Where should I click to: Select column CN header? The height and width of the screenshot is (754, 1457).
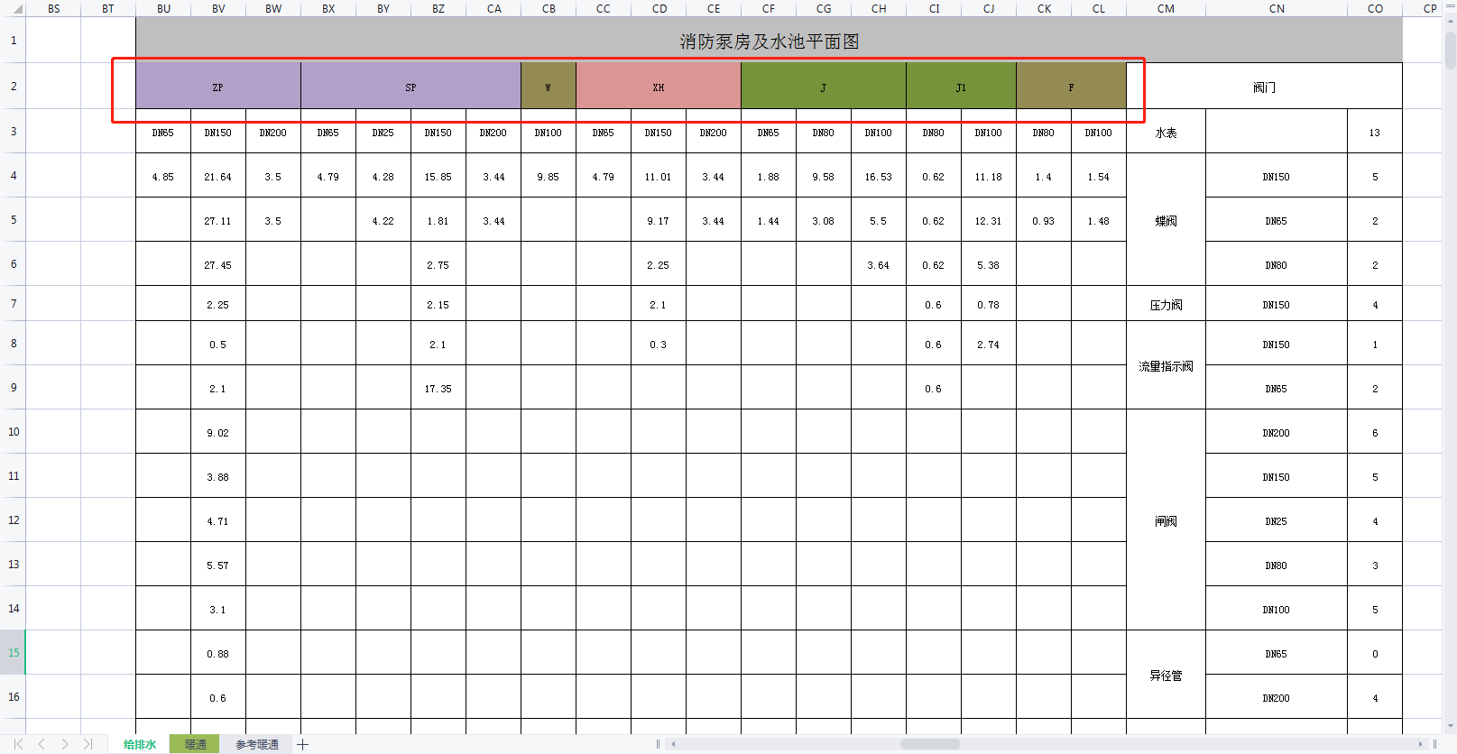(x=1277, y=8)
